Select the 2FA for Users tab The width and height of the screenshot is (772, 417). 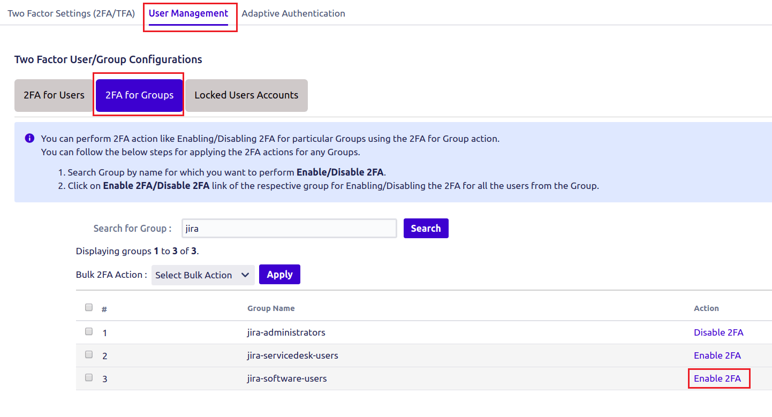point(54,95)
